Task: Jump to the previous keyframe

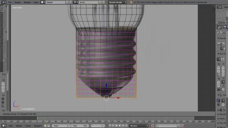Action: pyautogui.click(x=113, y=126)
